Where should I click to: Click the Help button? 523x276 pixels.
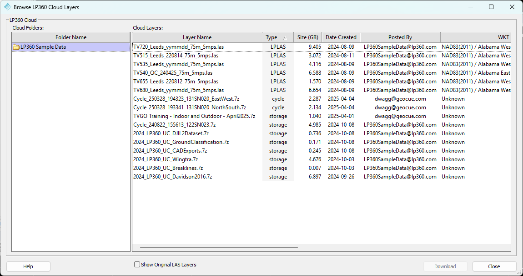tap(28, 266)
